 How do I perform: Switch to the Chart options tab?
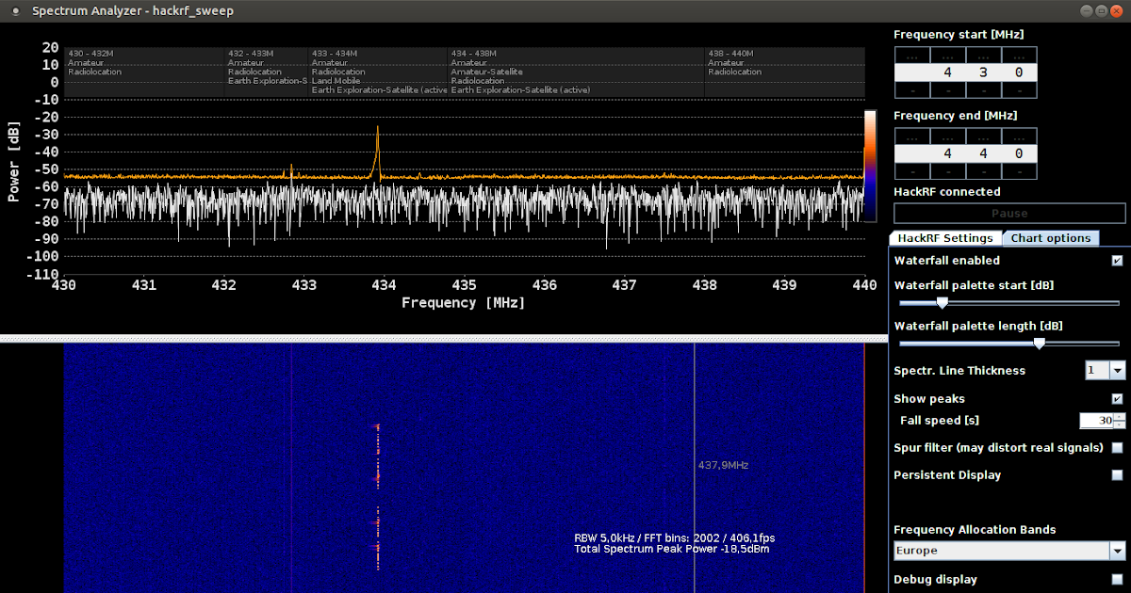tap(1051, 237)
